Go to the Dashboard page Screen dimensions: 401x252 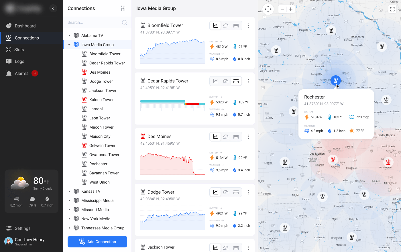point(25,26)
